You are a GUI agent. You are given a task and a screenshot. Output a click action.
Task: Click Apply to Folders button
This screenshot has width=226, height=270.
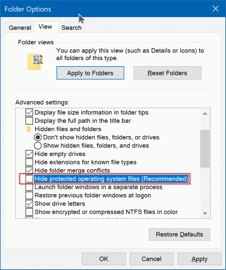click(90, 73)
